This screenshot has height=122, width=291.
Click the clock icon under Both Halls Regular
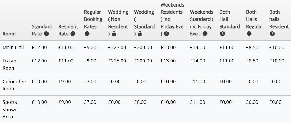click(x=249, y=34)
